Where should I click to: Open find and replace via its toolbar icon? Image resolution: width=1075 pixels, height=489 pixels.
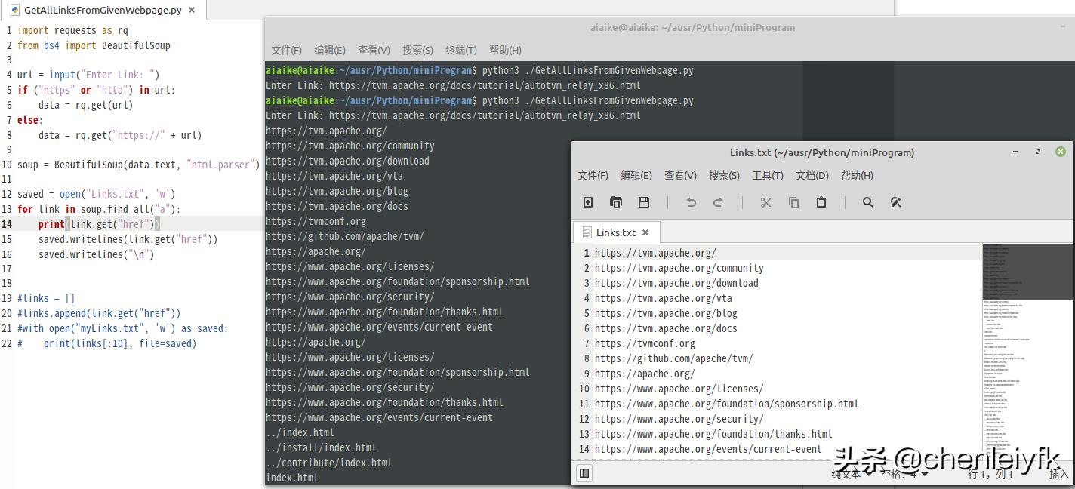click(x=896, y=202)
